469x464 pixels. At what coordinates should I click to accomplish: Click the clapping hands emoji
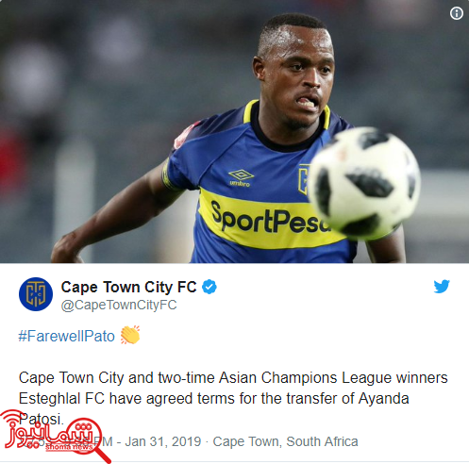click(x=130, y=335)
